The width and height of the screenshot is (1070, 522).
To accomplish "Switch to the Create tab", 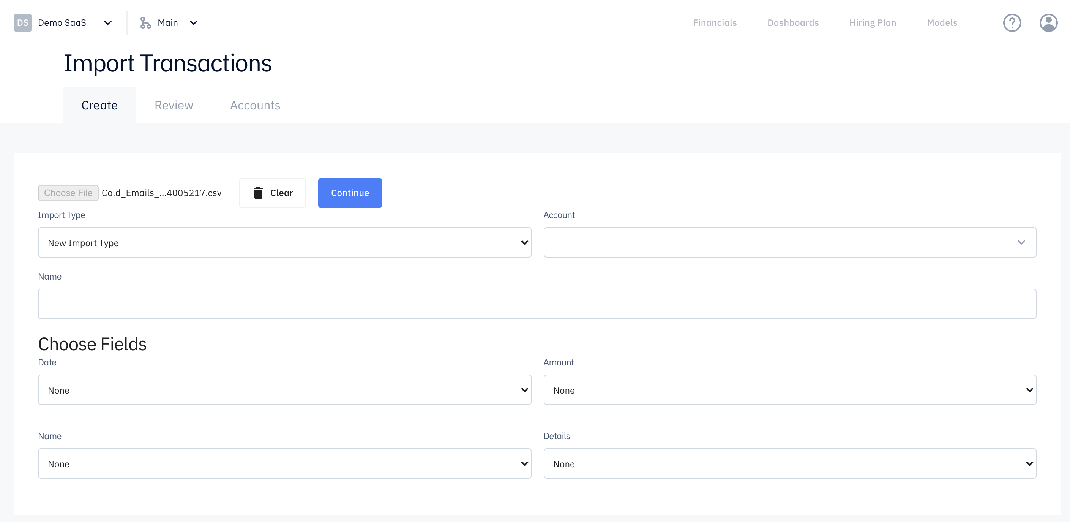I will point(99,105).
